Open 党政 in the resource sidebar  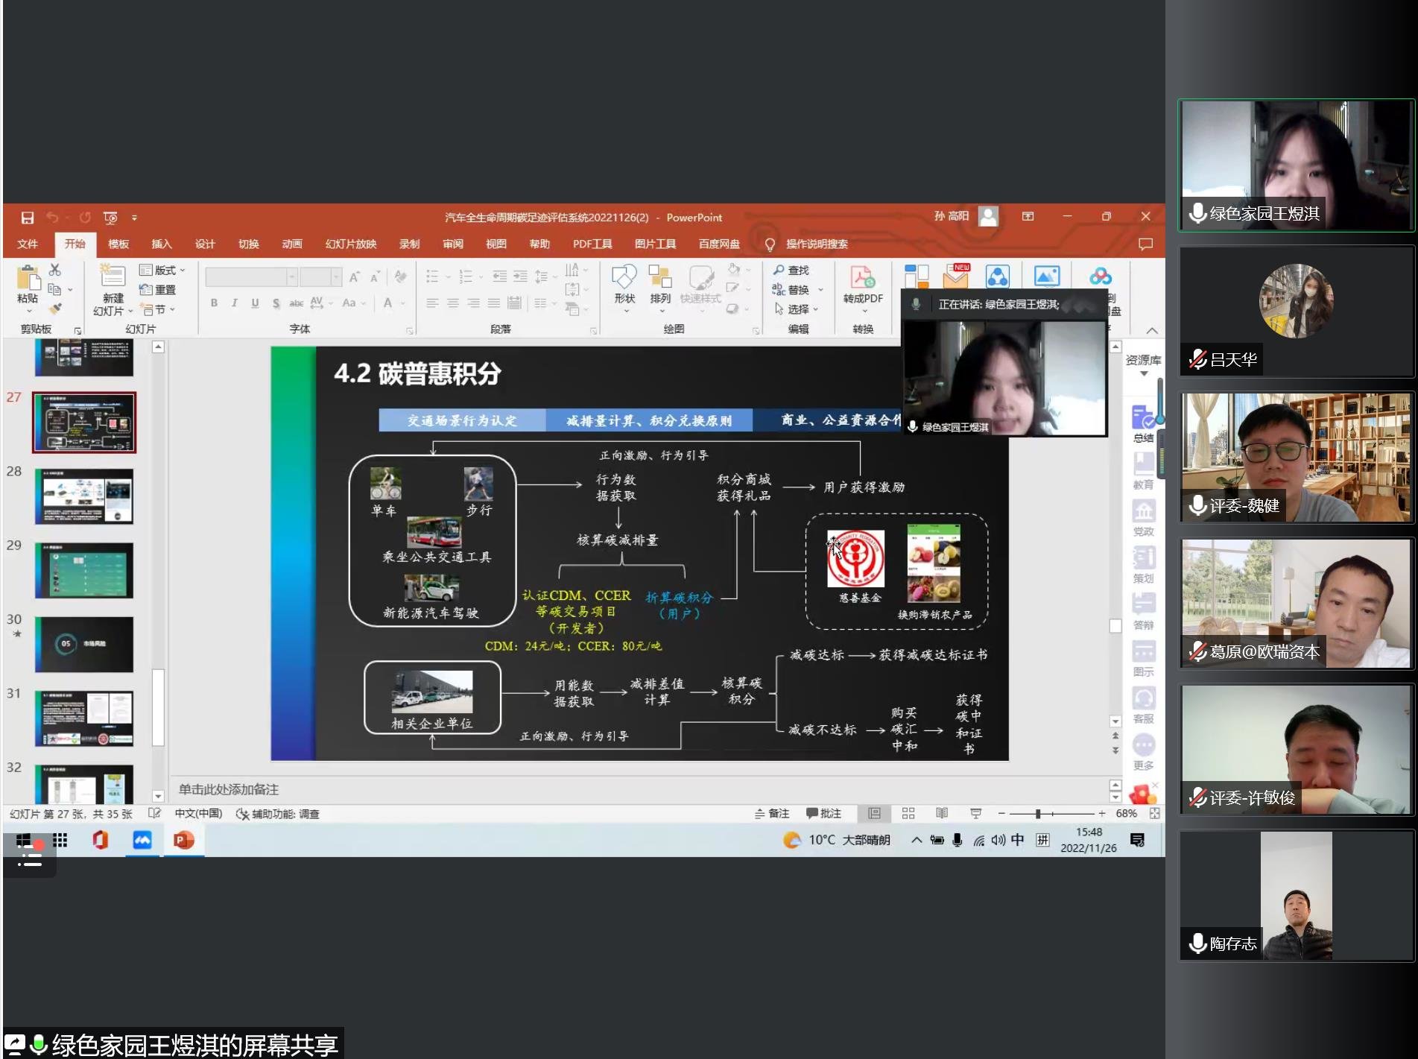pos(1143,518)
